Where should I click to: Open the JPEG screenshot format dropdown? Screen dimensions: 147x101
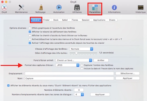tap(67, 65)
